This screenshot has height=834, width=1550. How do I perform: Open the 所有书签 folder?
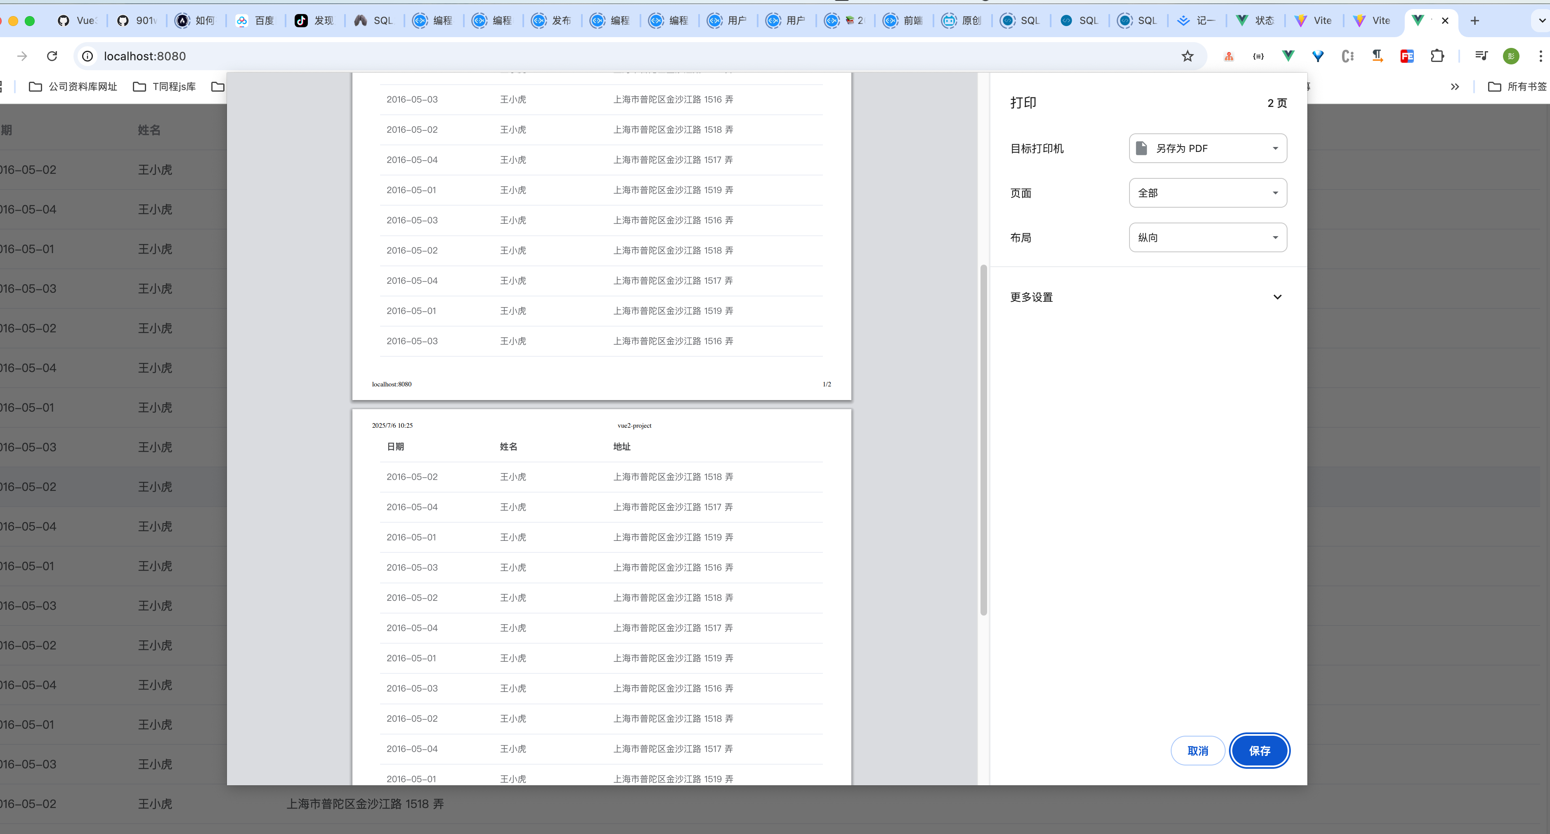click(x=1516, y=87)
